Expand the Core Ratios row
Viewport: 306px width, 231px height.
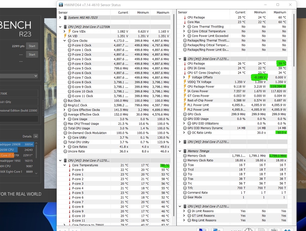65,147
